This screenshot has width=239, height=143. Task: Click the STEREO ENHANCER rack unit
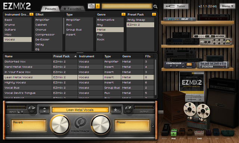[183, 41]
